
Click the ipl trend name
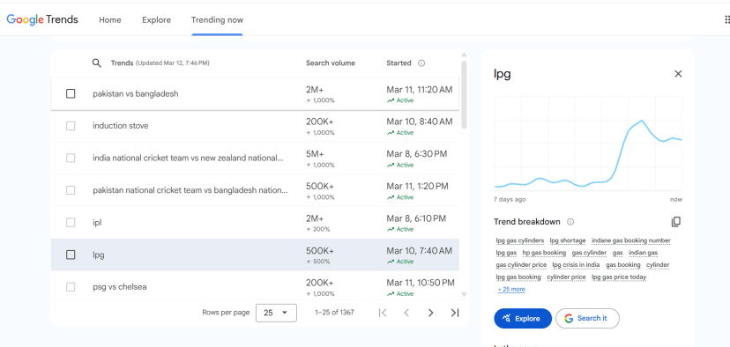(97, 222)
